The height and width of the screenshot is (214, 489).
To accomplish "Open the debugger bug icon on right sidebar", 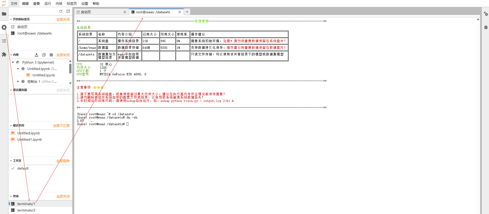I will tap(486, 27).
